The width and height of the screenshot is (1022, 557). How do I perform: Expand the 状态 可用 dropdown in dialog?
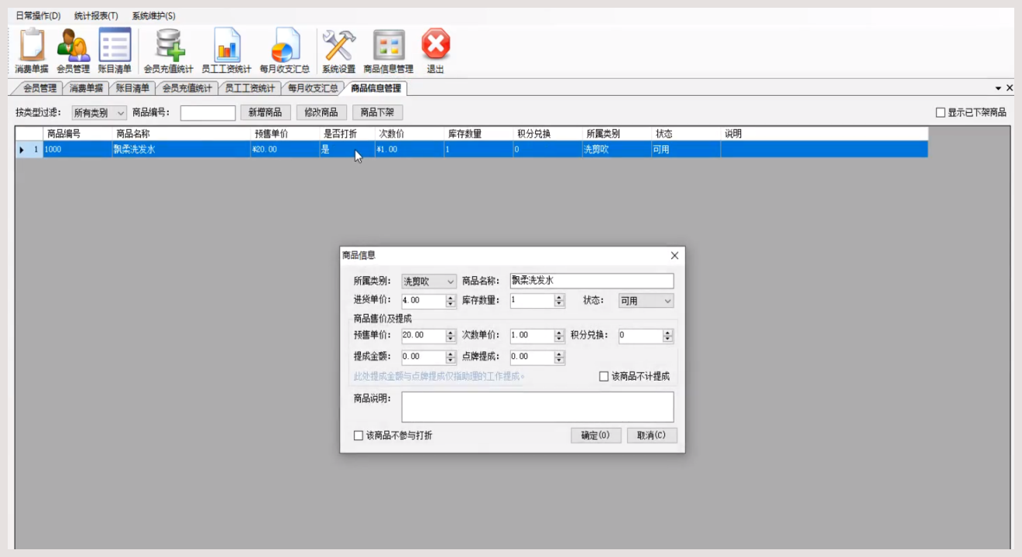pyautogui.click(x=646, y=301)
